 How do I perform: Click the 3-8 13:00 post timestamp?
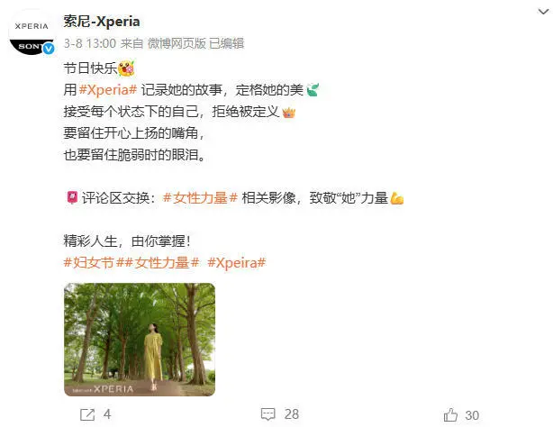90,43
